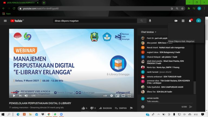Click chat message from Novia Ayu
The height and width of the screenshot is (117, 208).
pyautogui.click(x=168, y=67)
